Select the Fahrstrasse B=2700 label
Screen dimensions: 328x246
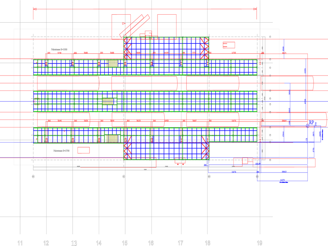pos(61,150)
